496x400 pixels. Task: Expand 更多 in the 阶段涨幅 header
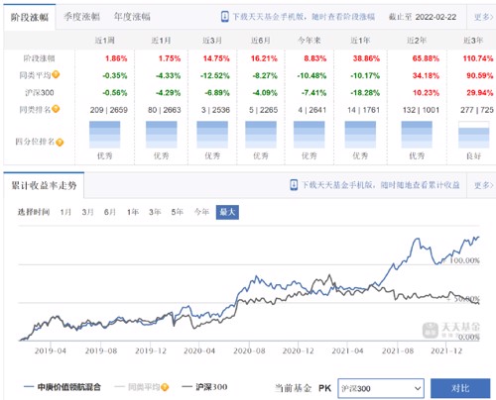[x=483, y=17]
